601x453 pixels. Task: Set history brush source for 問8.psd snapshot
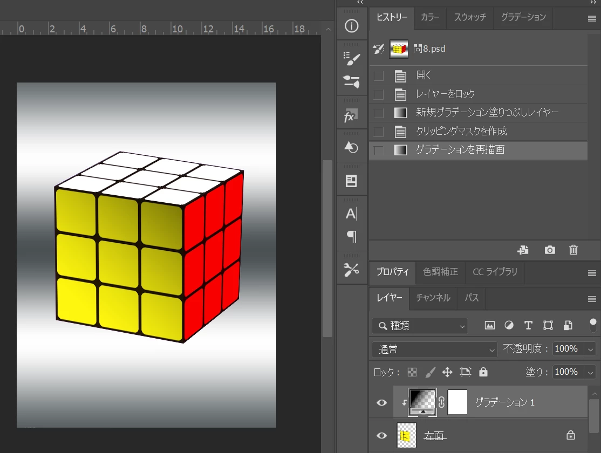point(379,49)
